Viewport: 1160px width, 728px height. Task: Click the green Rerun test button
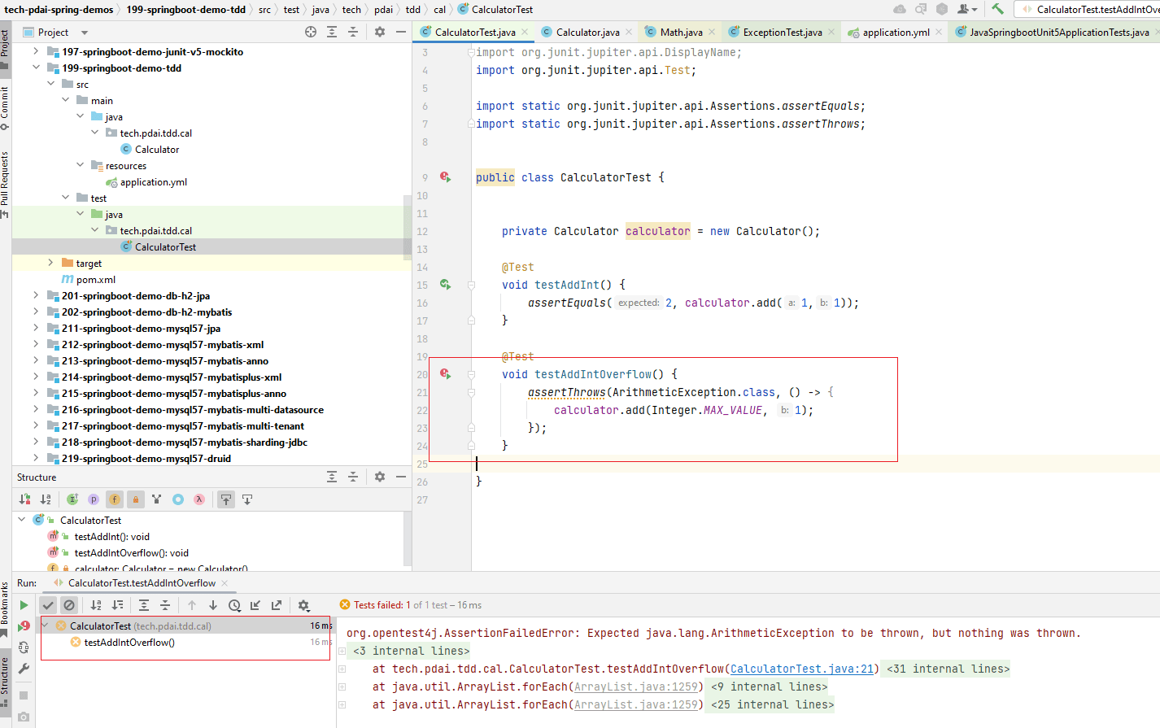[x=24, y=605]
